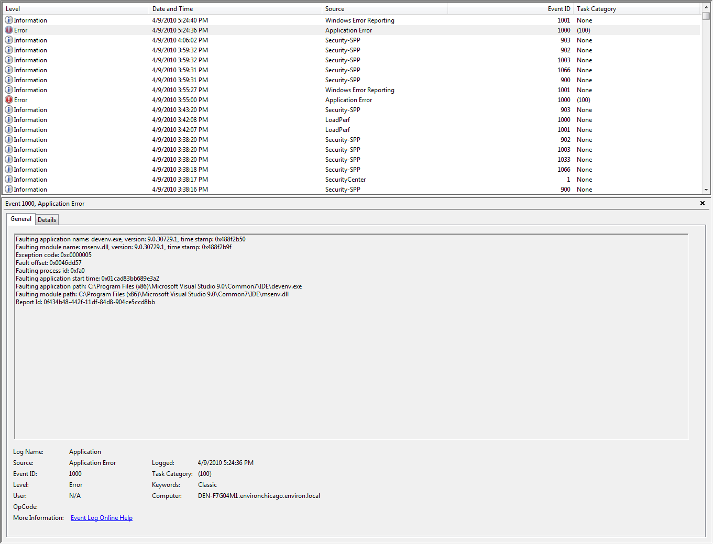
Task: Click the Error icon at 3:55:00 PM
Action: 9,100
